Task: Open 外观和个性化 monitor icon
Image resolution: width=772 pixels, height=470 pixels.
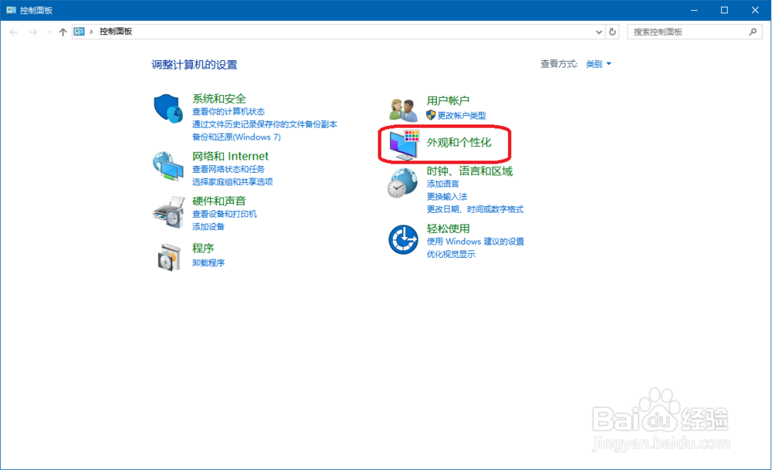Action: tap(402, 144)
